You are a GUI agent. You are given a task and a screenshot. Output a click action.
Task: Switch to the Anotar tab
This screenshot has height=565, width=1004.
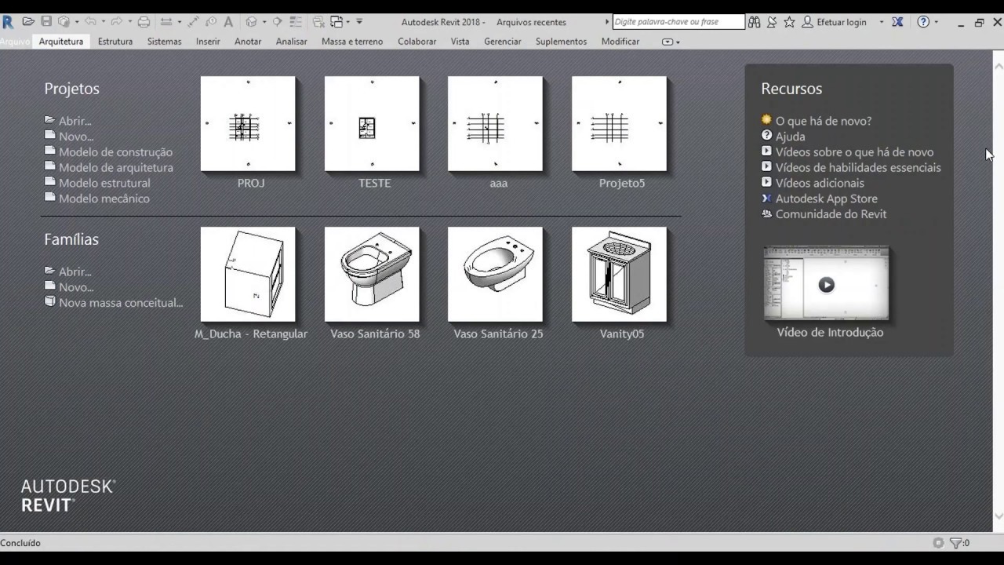(x=248, y=42)
